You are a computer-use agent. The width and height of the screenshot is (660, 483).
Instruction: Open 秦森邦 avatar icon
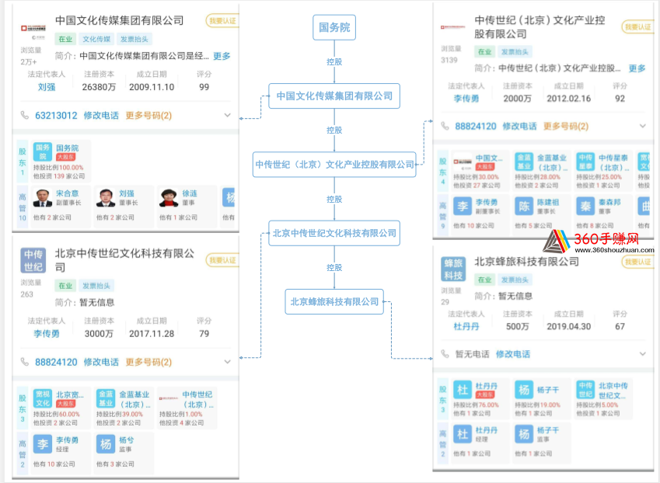(x=585, y=207)
